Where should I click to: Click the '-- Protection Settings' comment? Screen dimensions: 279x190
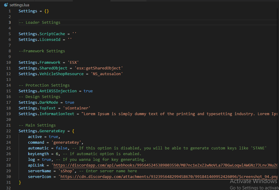click(44, 85)
